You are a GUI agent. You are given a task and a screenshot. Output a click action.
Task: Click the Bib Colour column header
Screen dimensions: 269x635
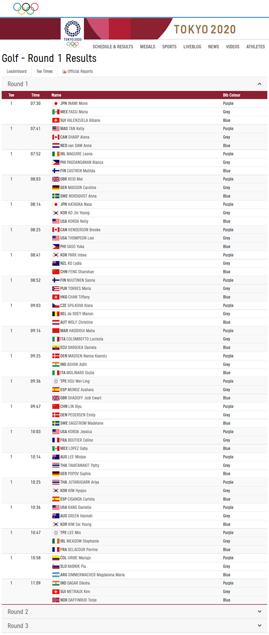click(232, 95)
